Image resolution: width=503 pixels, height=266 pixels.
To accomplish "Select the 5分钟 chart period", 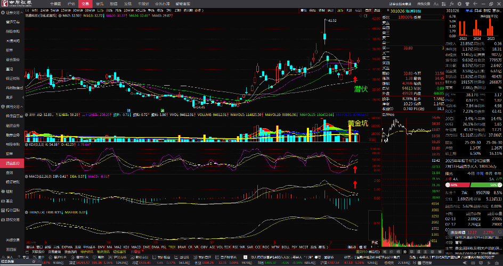I will click(x=54, y=11).
